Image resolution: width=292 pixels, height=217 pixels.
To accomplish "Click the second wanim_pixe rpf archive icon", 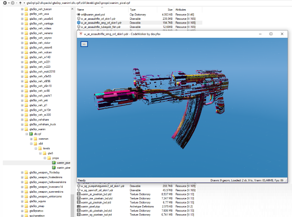I will click(54, 168).
